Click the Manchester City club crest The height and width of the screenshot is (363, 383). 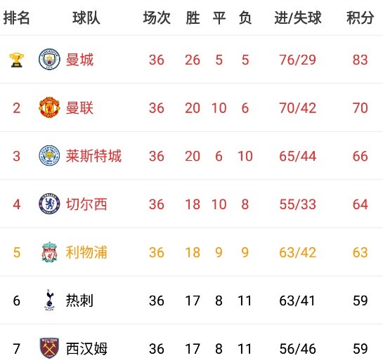click(49, 59)
